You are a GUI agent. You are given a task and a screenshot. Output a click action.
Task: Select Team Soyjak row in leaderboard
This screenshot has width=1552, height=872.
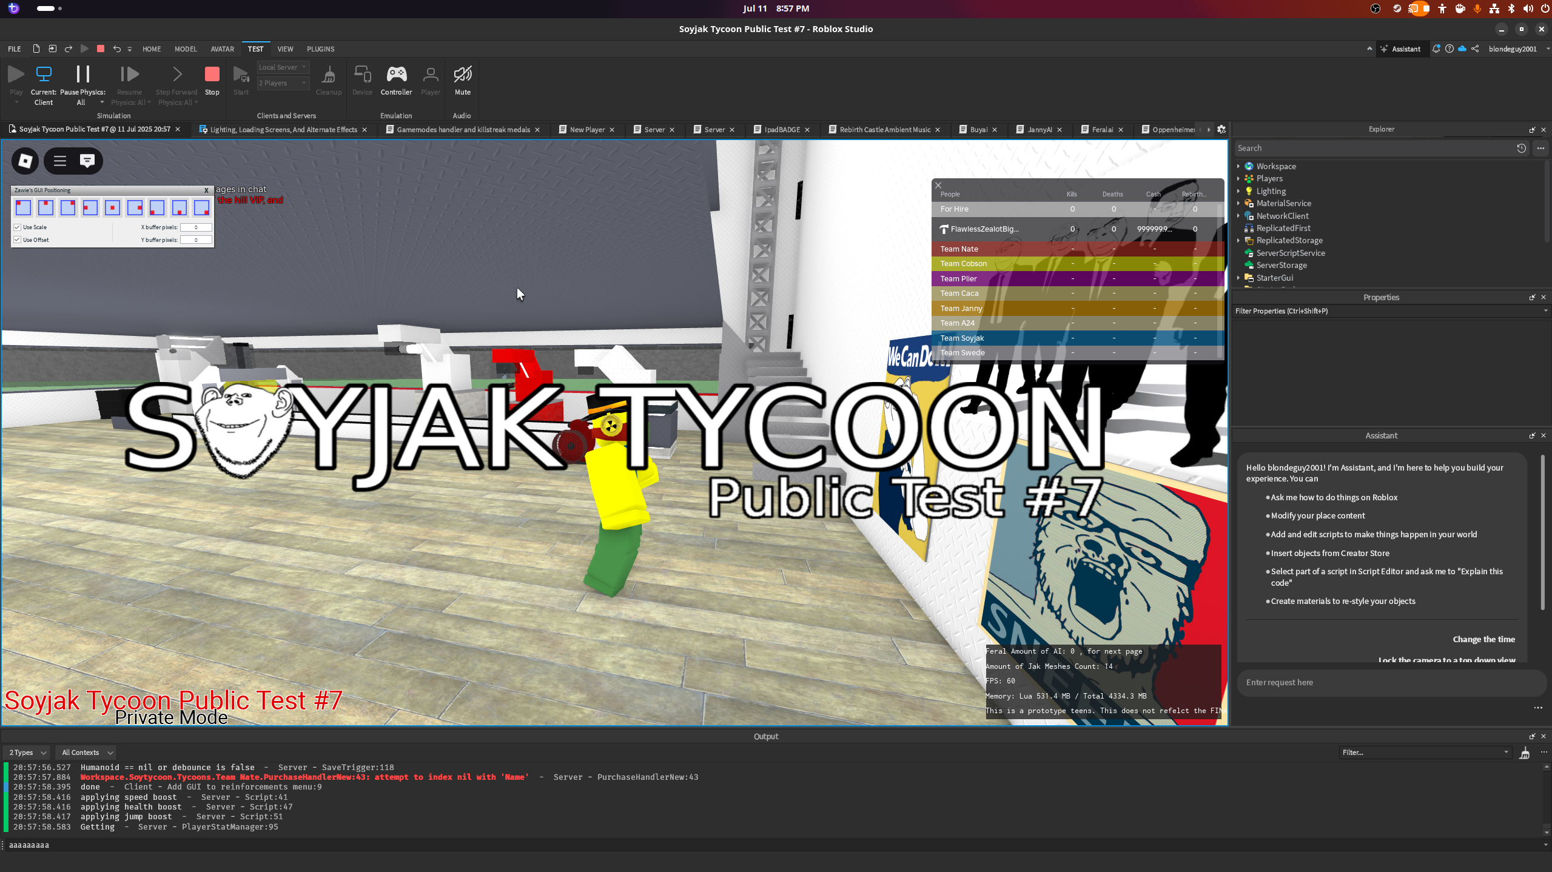click(1077, 338)
